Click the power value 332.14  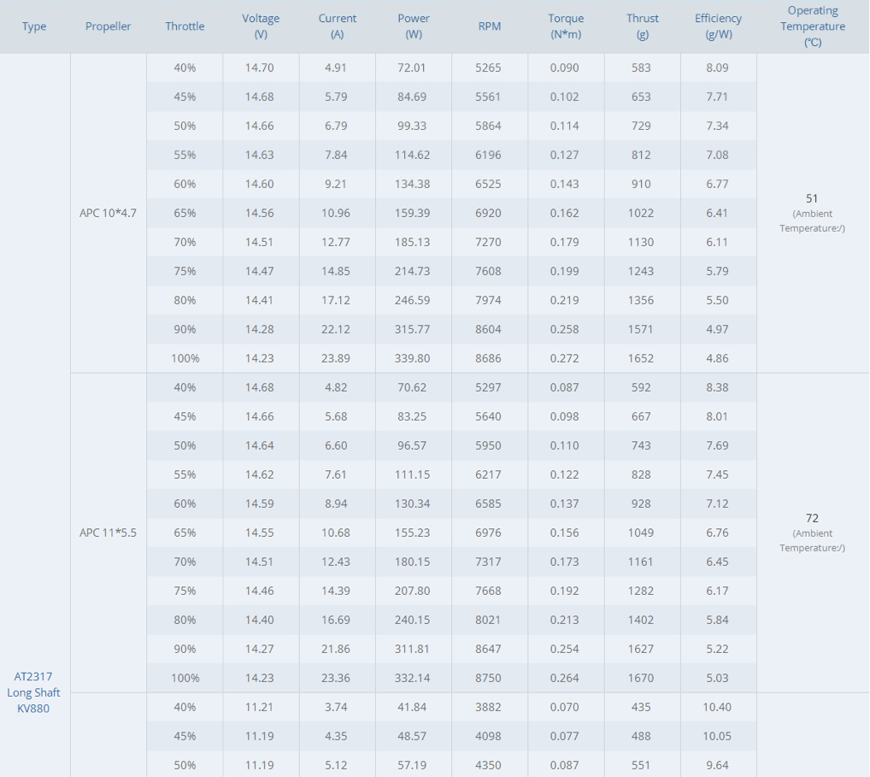[412, 678]
